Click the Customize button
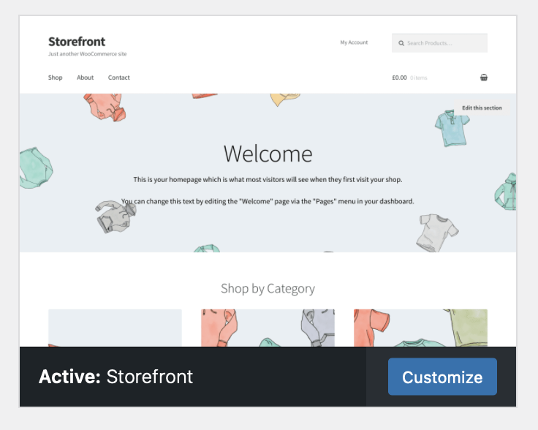Screen dimensions: 538x430 (x=442, y=377)
